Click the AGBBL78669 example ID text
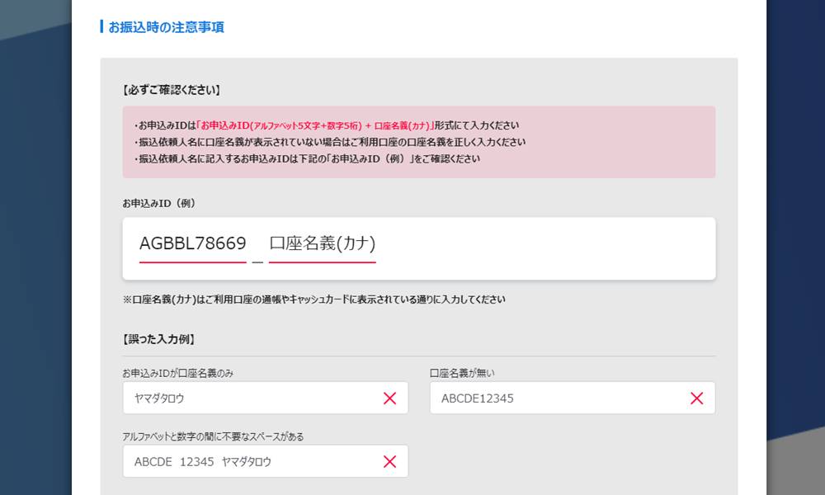825x495 pixels. click(191, 243)
